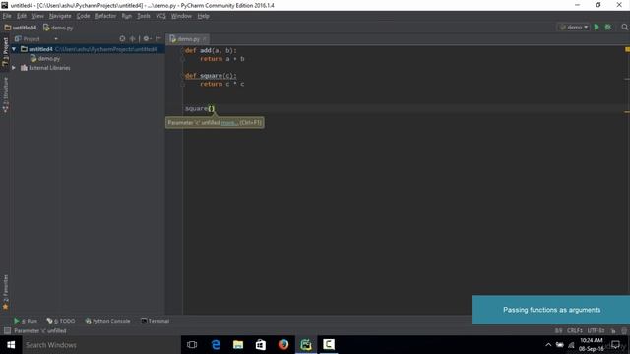Start debugging with the green bug icon
This screenshot has width=630, height=354.
(608, 27)
